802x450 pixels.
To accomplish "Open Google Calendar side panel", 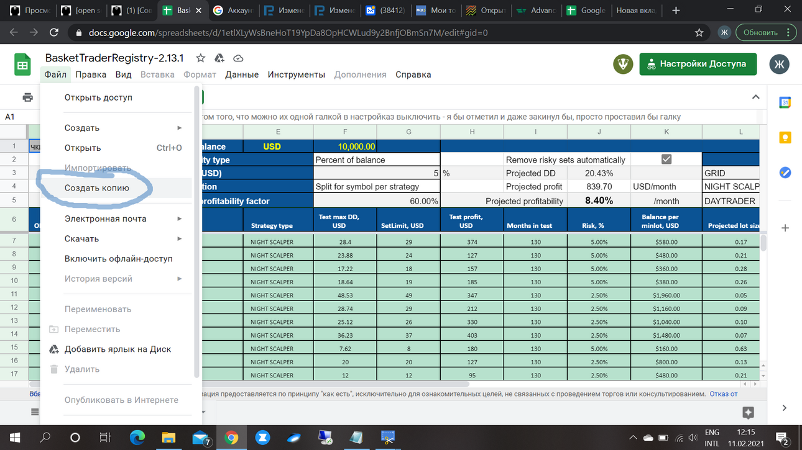I will pyautogui.click(x=785, y=103).
